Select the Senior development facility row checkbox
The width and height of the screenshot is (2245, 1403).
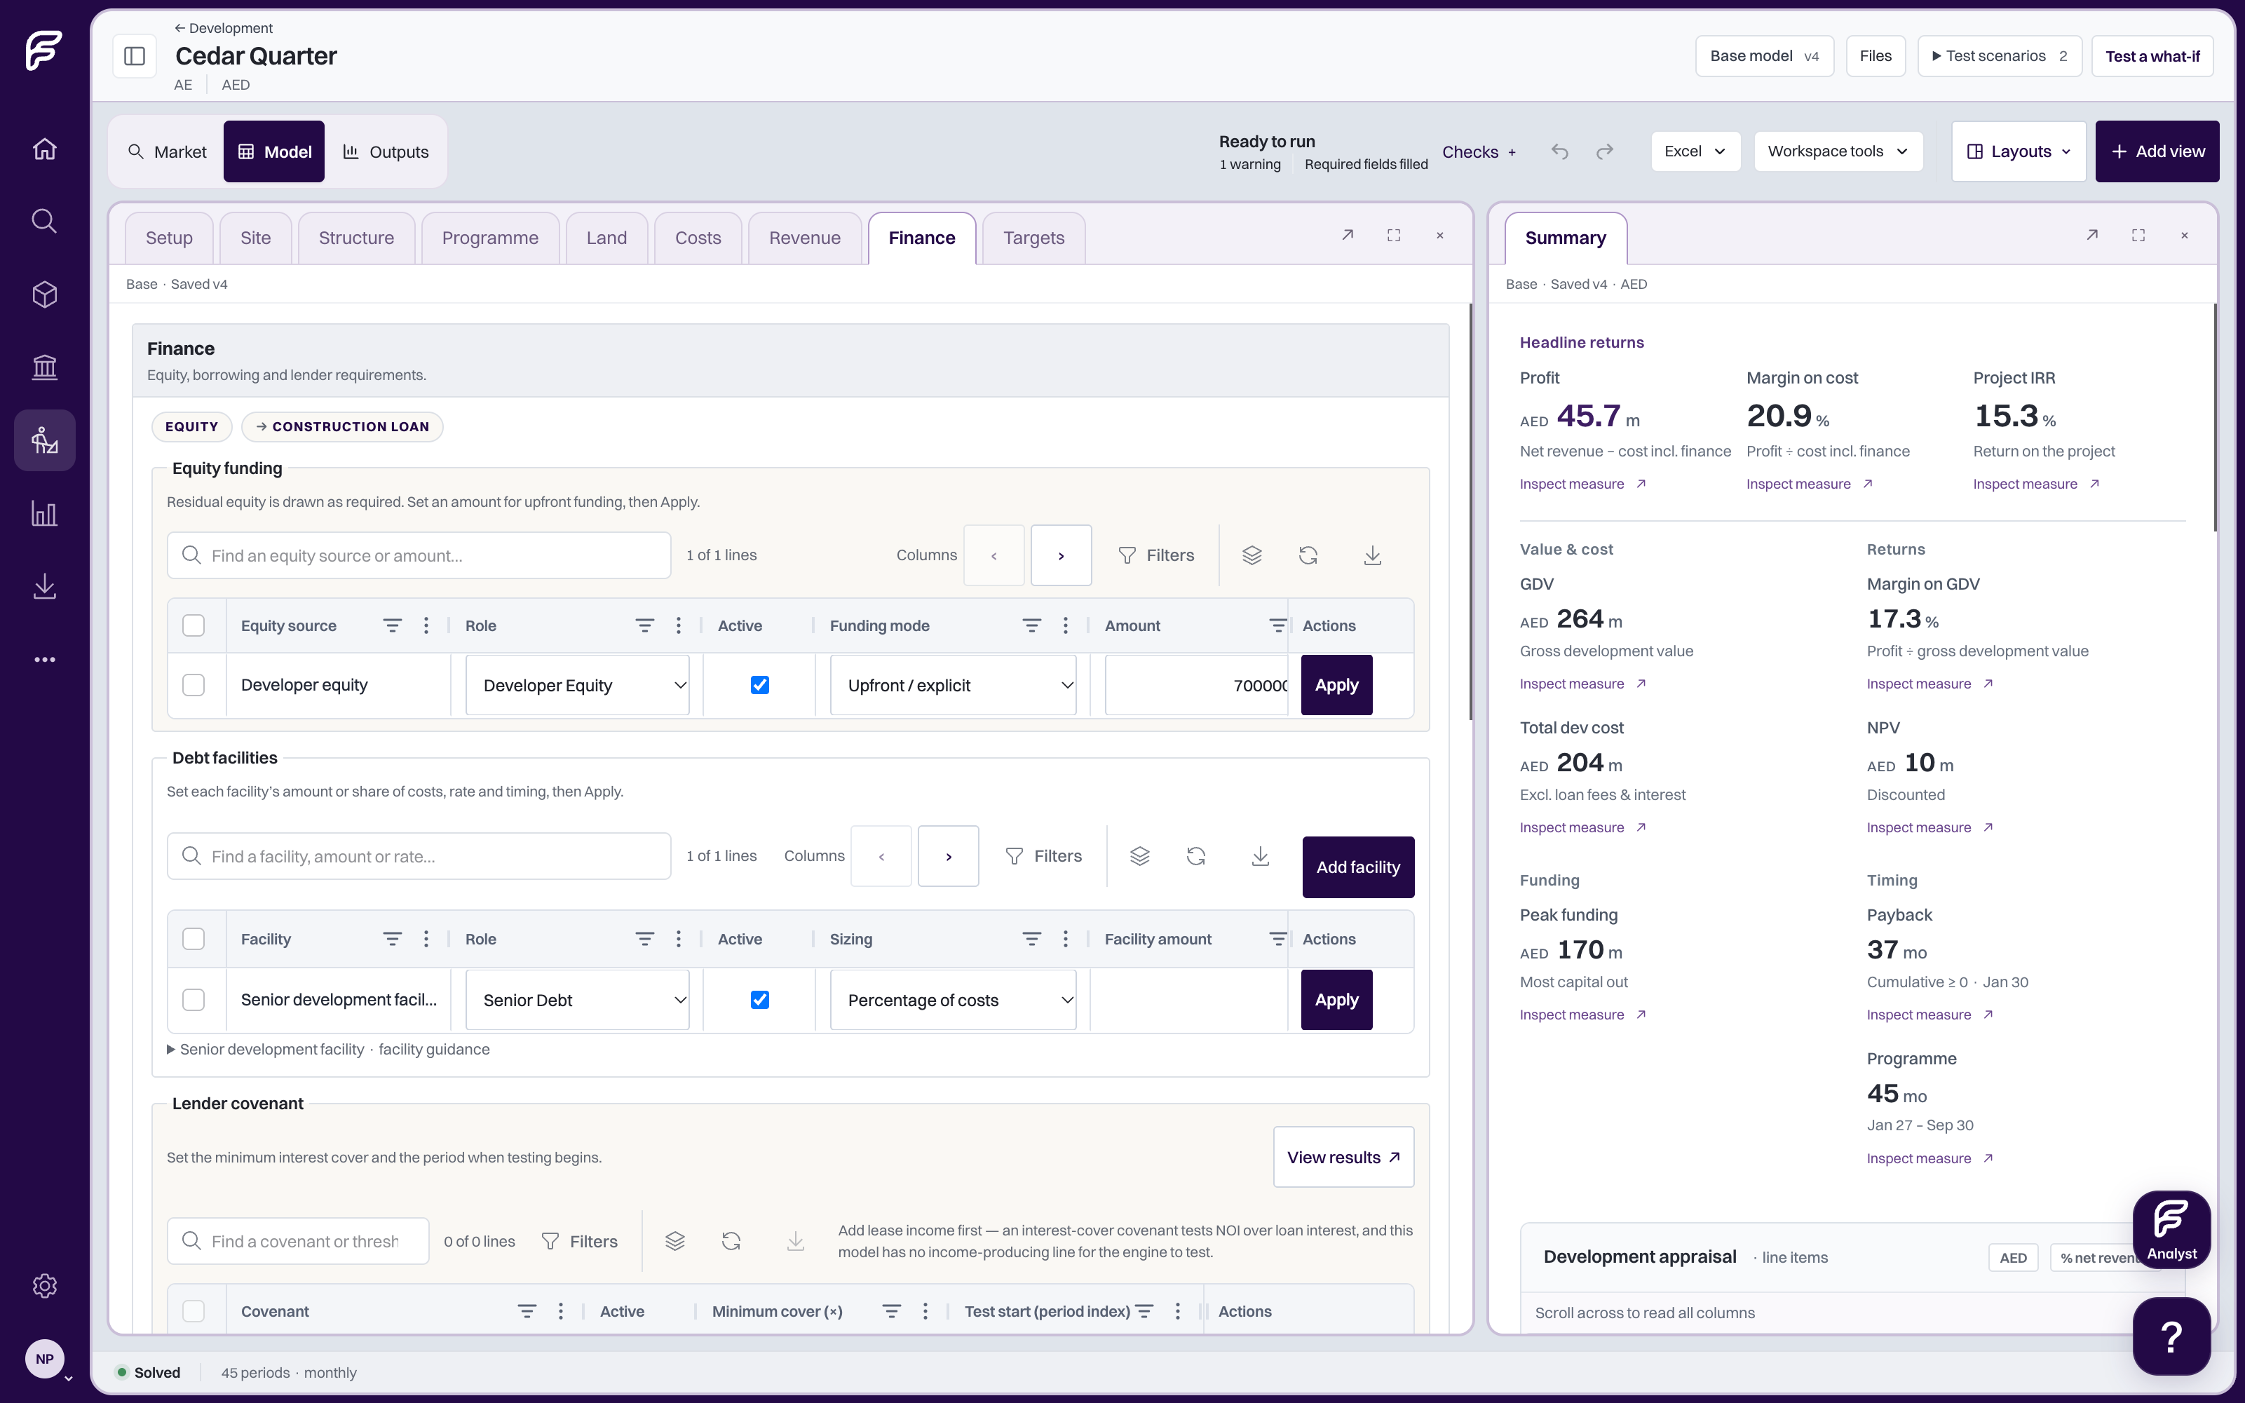[193, 999]
